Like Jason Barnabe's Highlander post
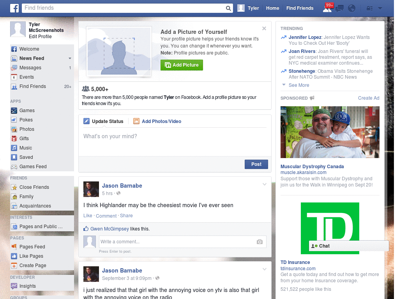 88,216
